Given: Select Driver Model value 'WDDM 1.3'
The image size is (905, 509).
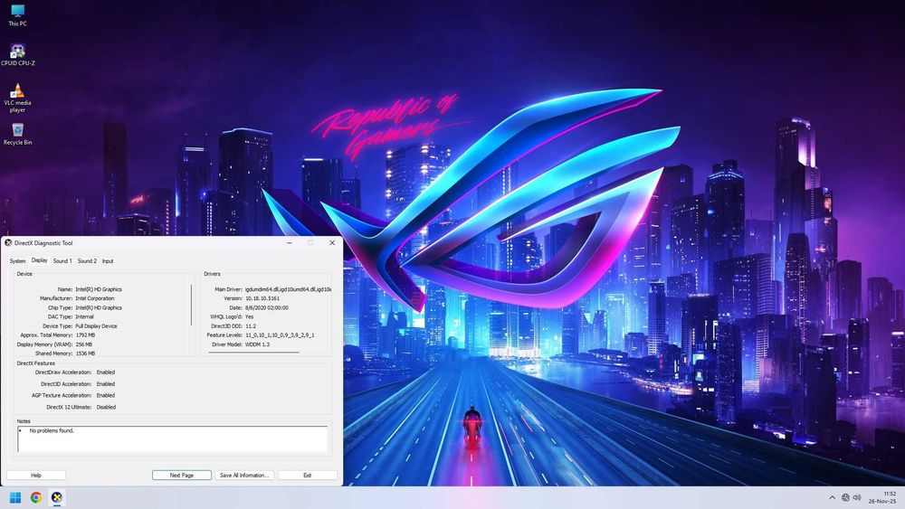Looking at the screenshot, I should click(257, 344).
